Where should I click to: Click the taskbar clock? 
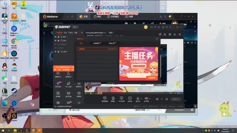[225, 130]
